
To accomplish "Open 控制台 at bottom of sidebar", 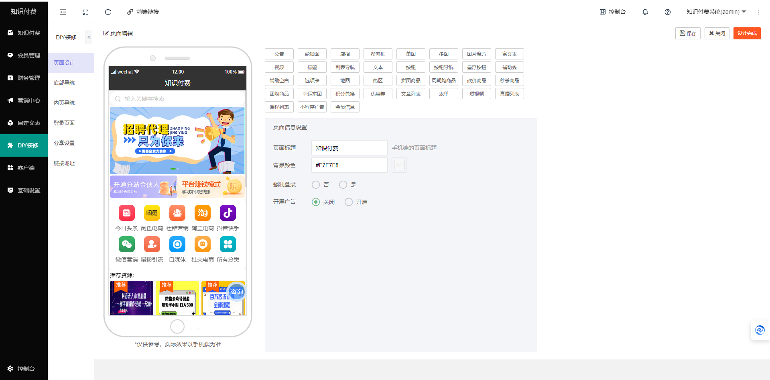I will coord(24,369).
